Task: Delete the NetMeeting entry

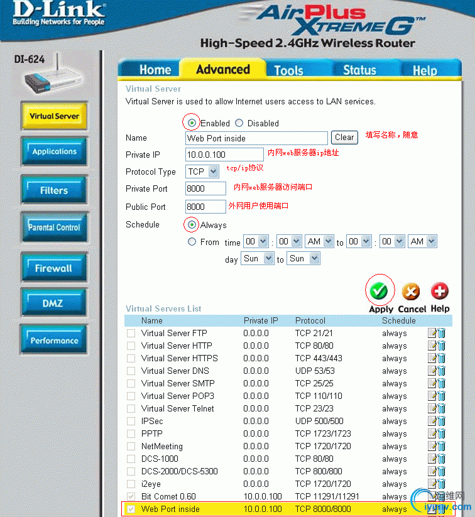Action: 441,446
